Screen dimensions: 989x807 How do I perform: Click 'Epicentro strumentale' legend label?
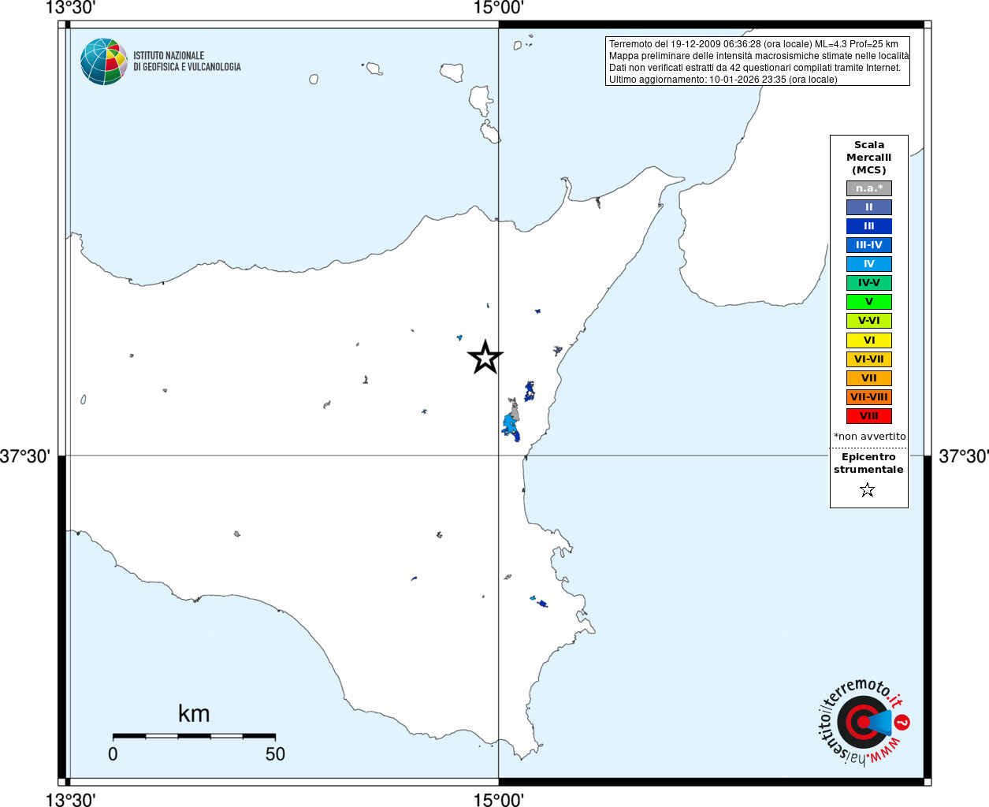868,463
